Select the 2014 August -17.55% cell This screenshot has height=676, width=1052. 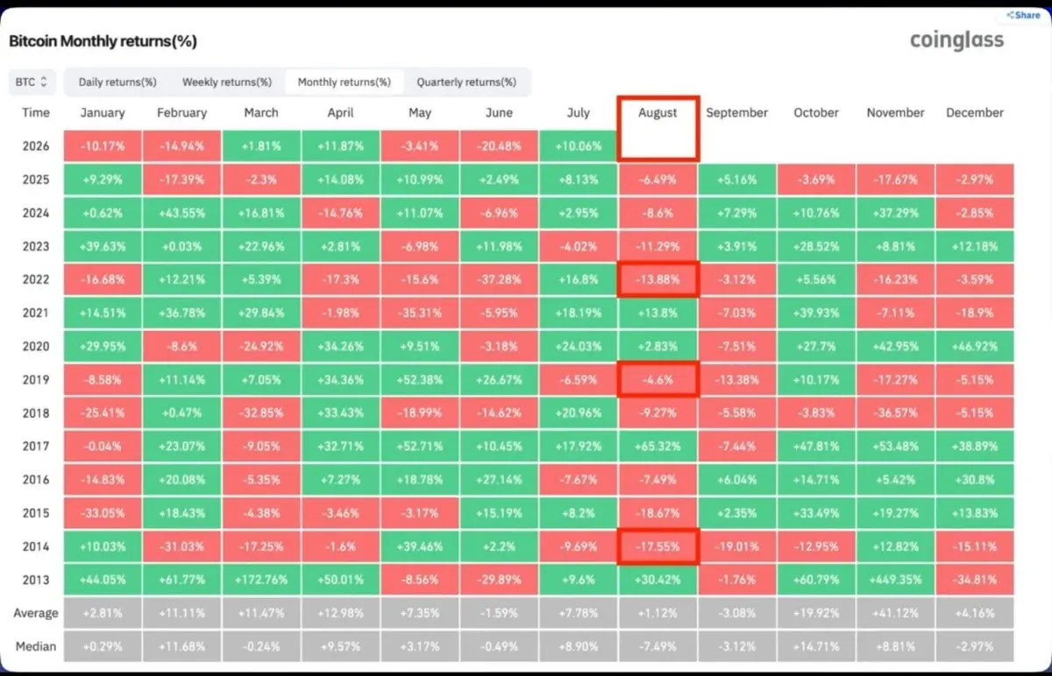[x=658, y=546]
